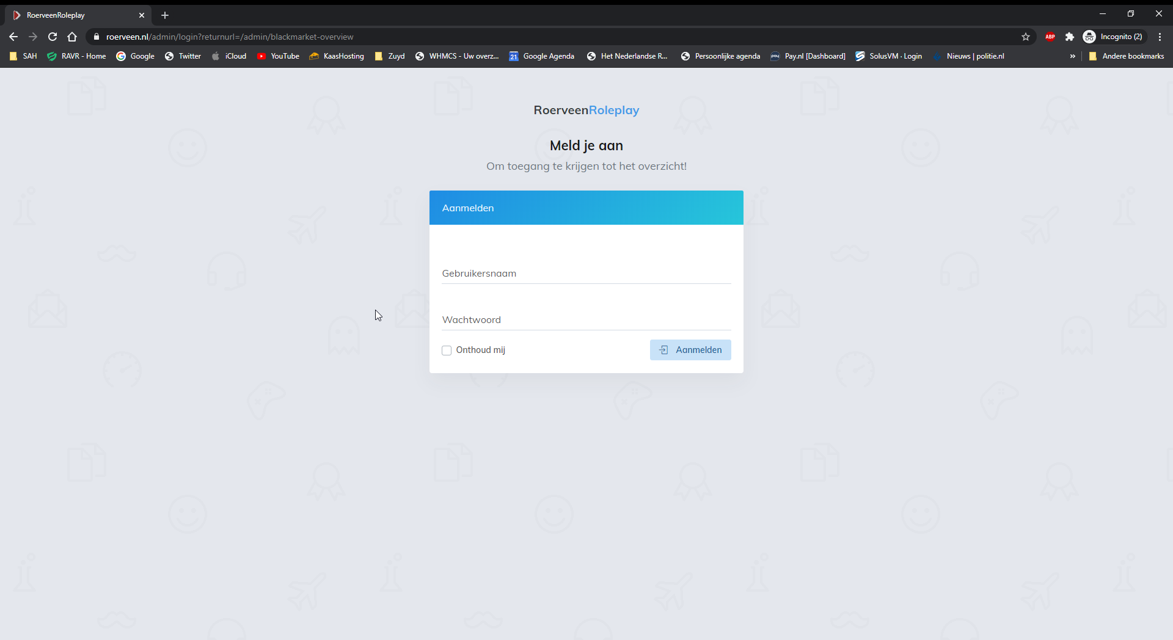Reload the page with the refresh icon
This screenshot has height=640, width=1173.
(53, 37)
